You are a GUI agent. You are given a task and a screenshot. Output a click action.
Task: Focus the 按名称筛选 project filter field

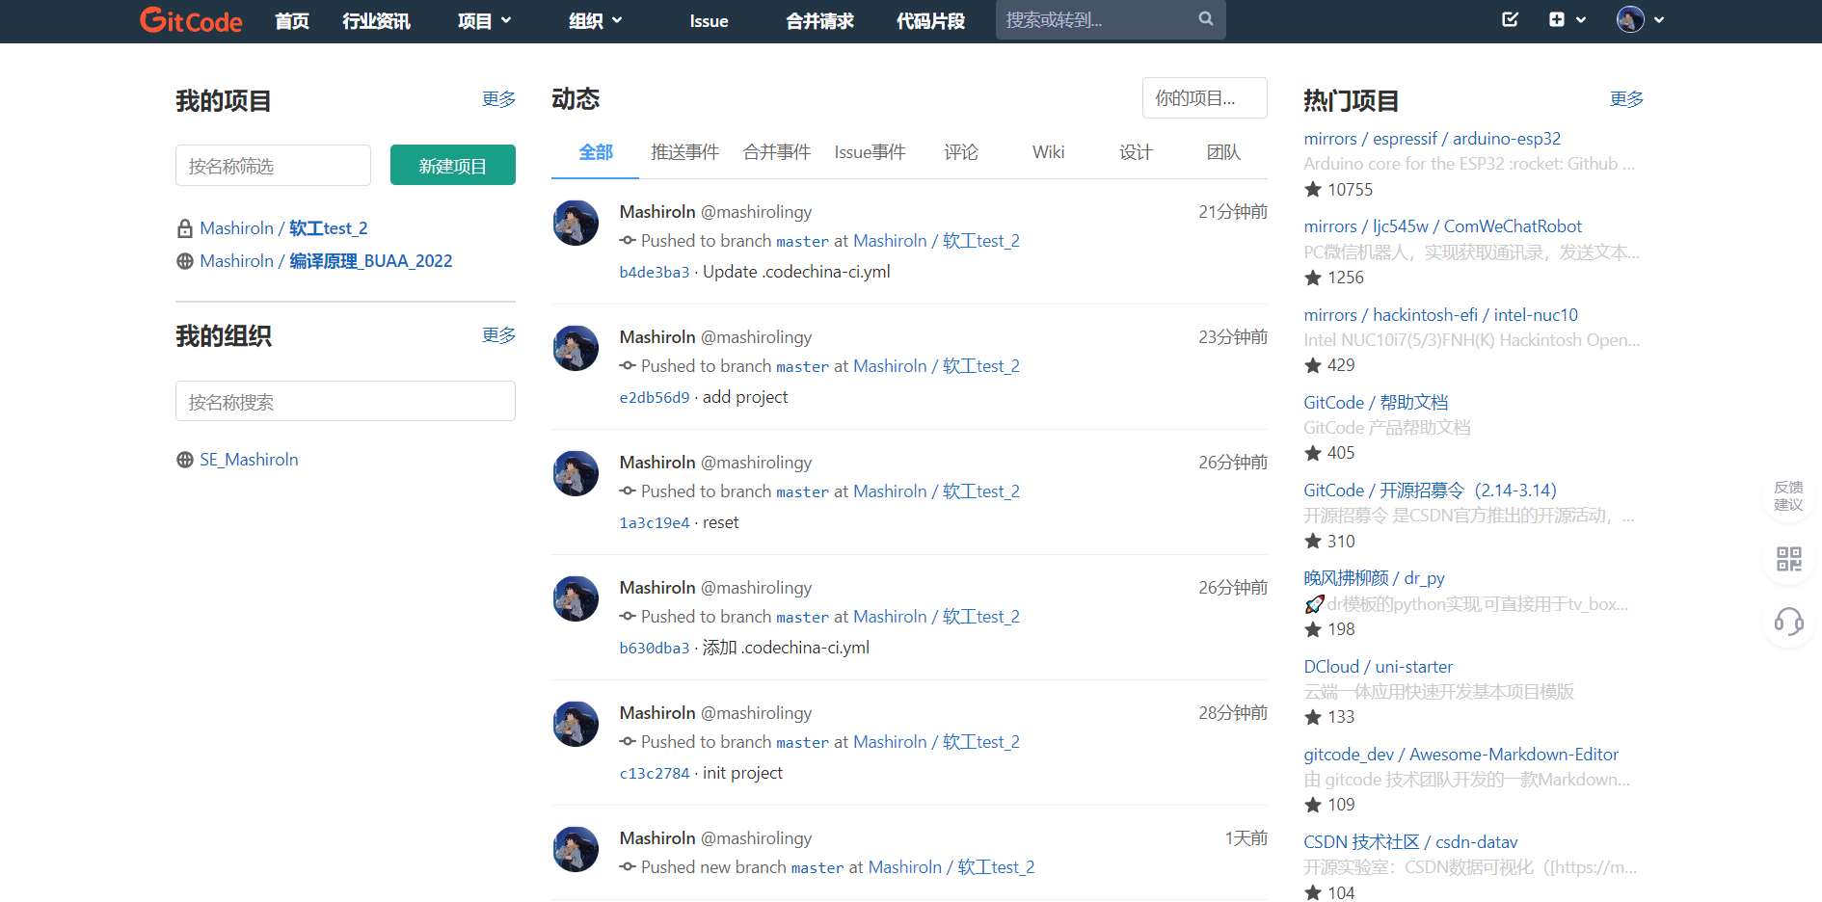[x=273, y=166]
